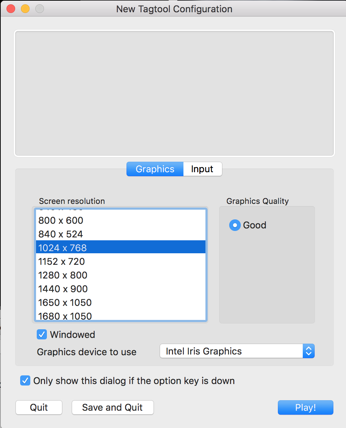Uncheck Only show this dialog option
The height and width of the screenshot is (428, 346).
point(25,380)
